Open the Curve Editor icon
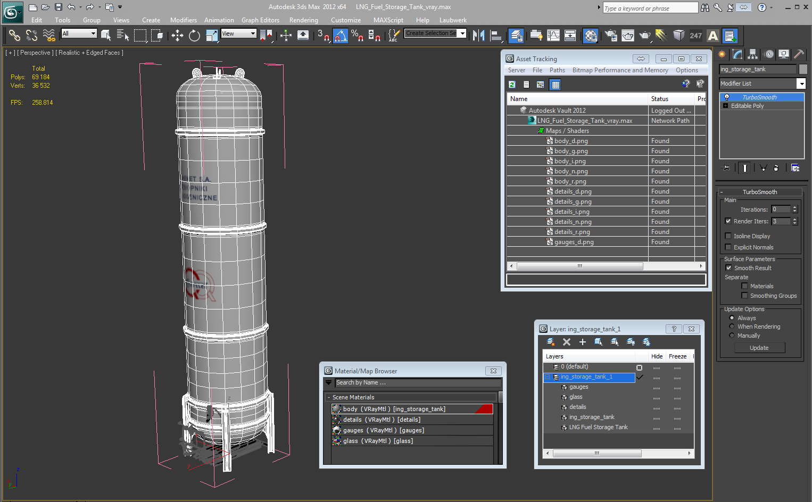Screen dimensions: 812x502 553,36
